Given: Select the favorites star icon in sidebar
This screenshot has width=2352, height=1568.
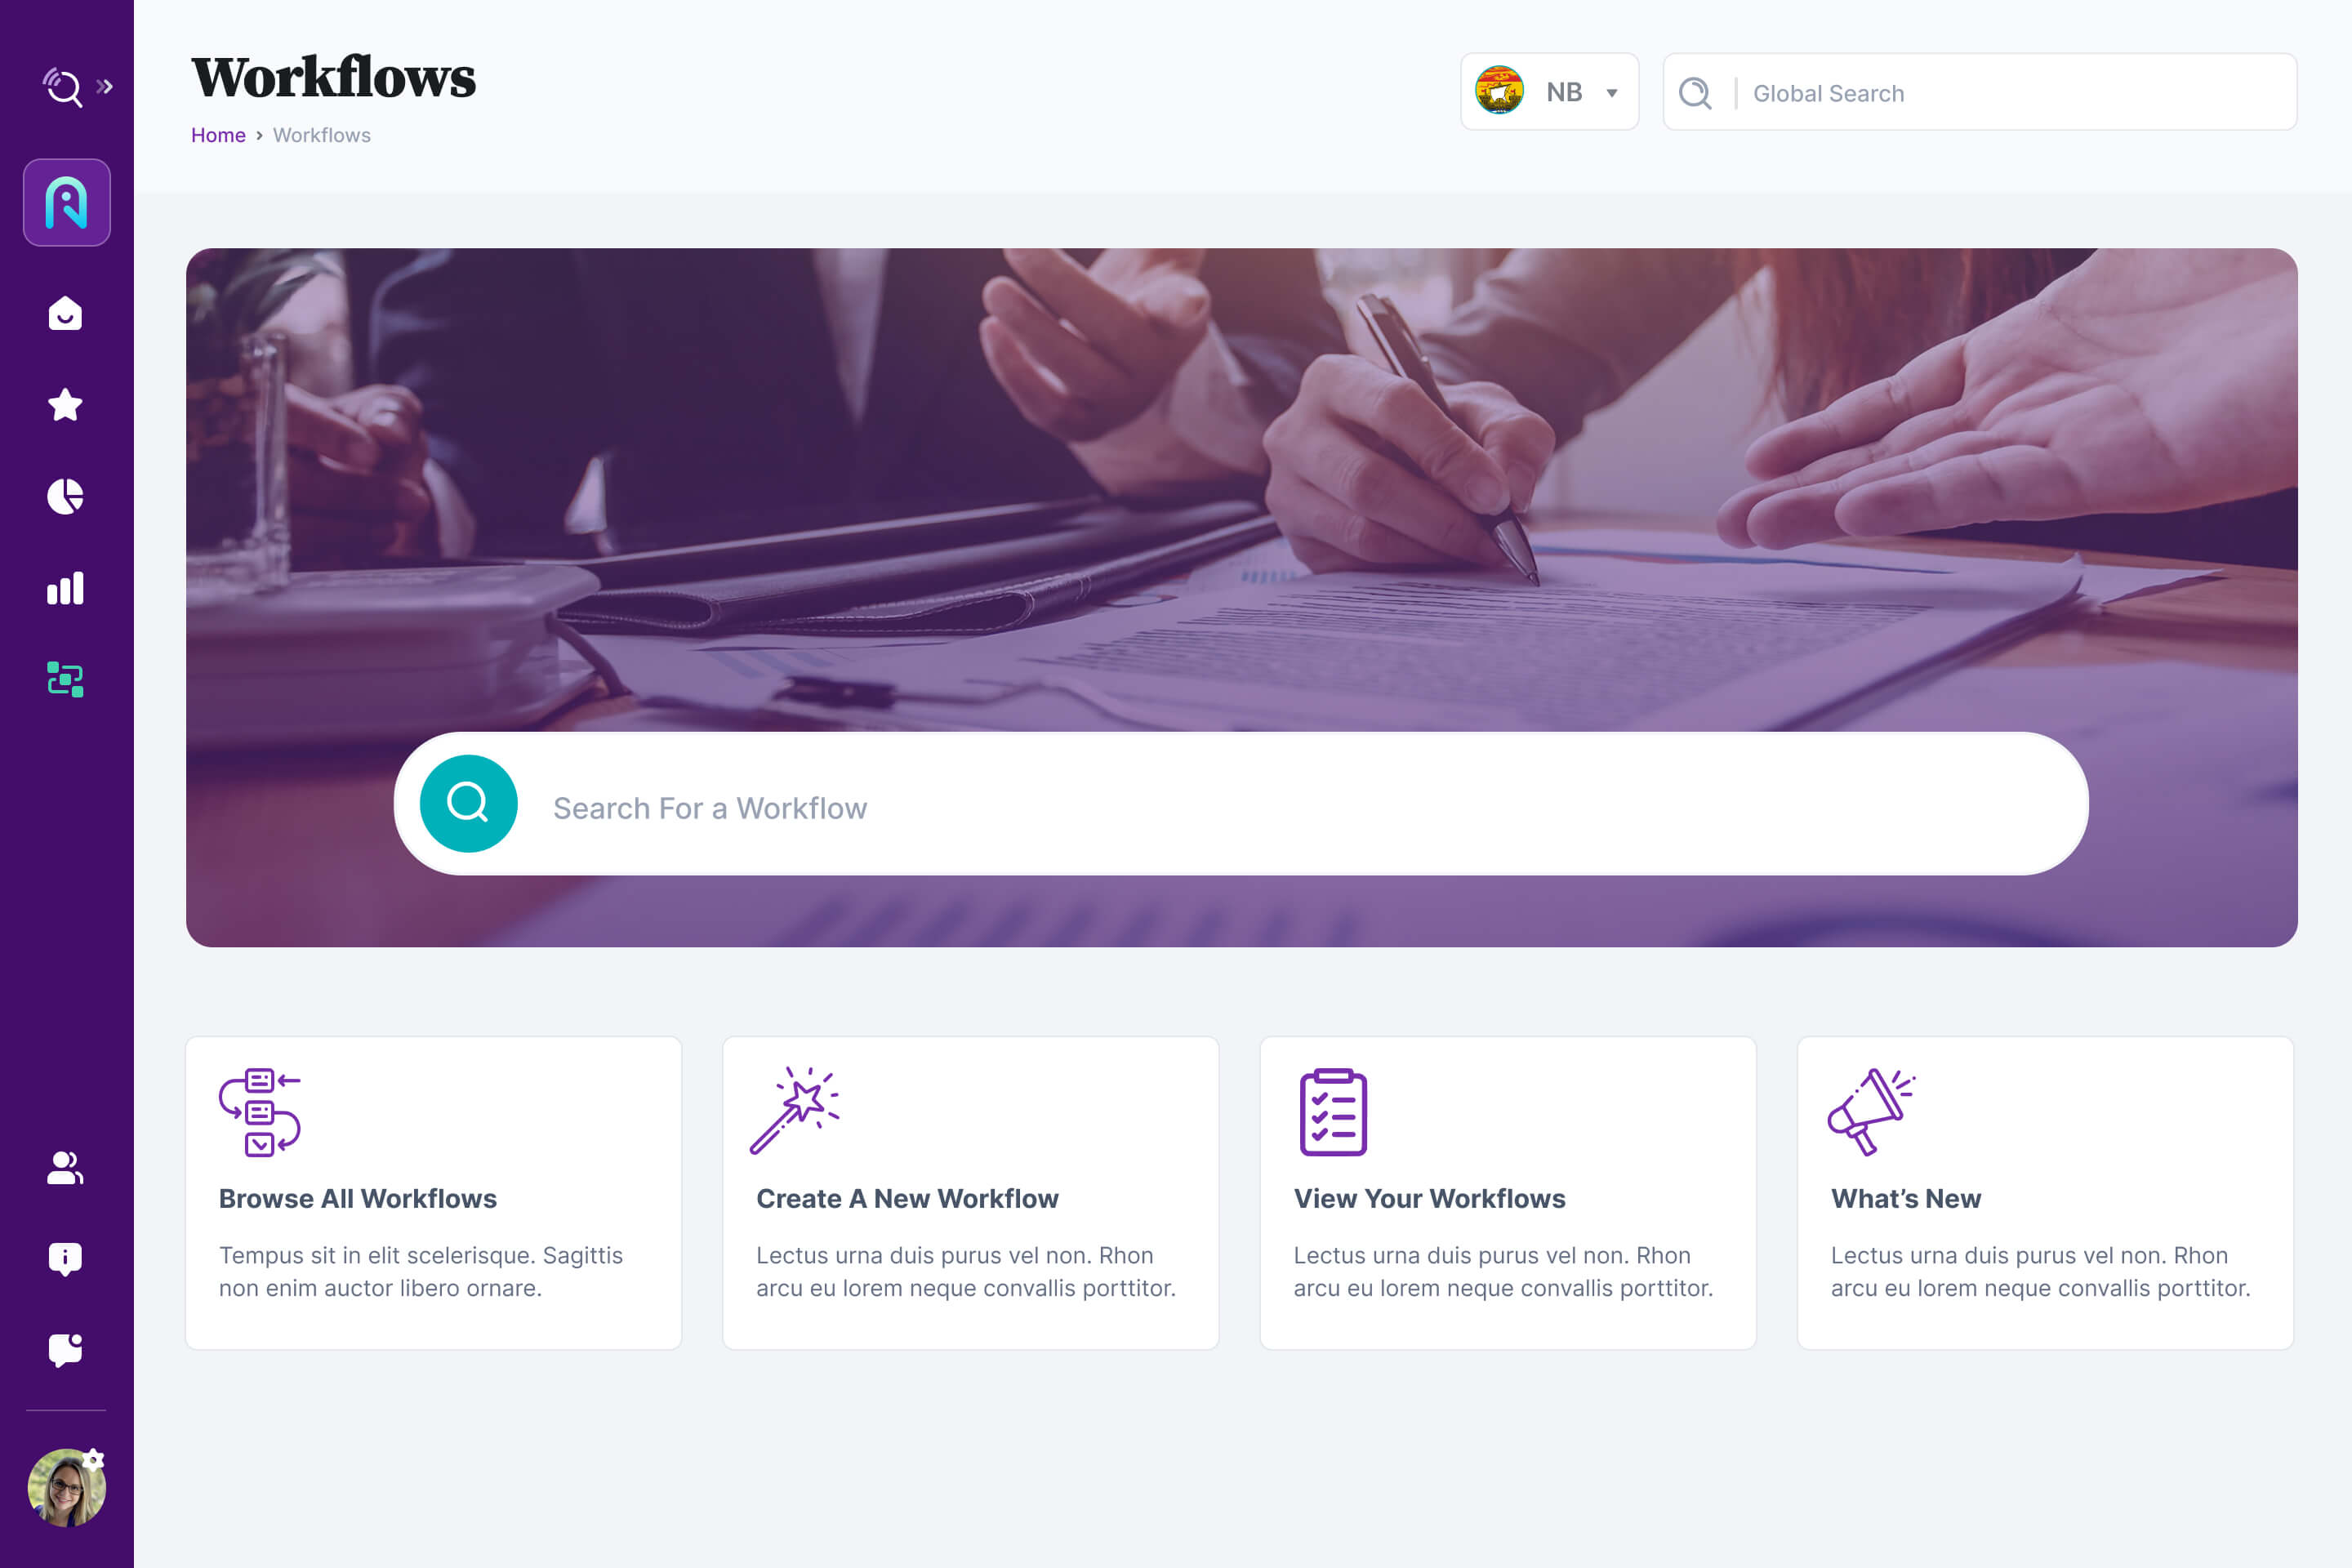Looking at the screenshot, I should point(66,406).
